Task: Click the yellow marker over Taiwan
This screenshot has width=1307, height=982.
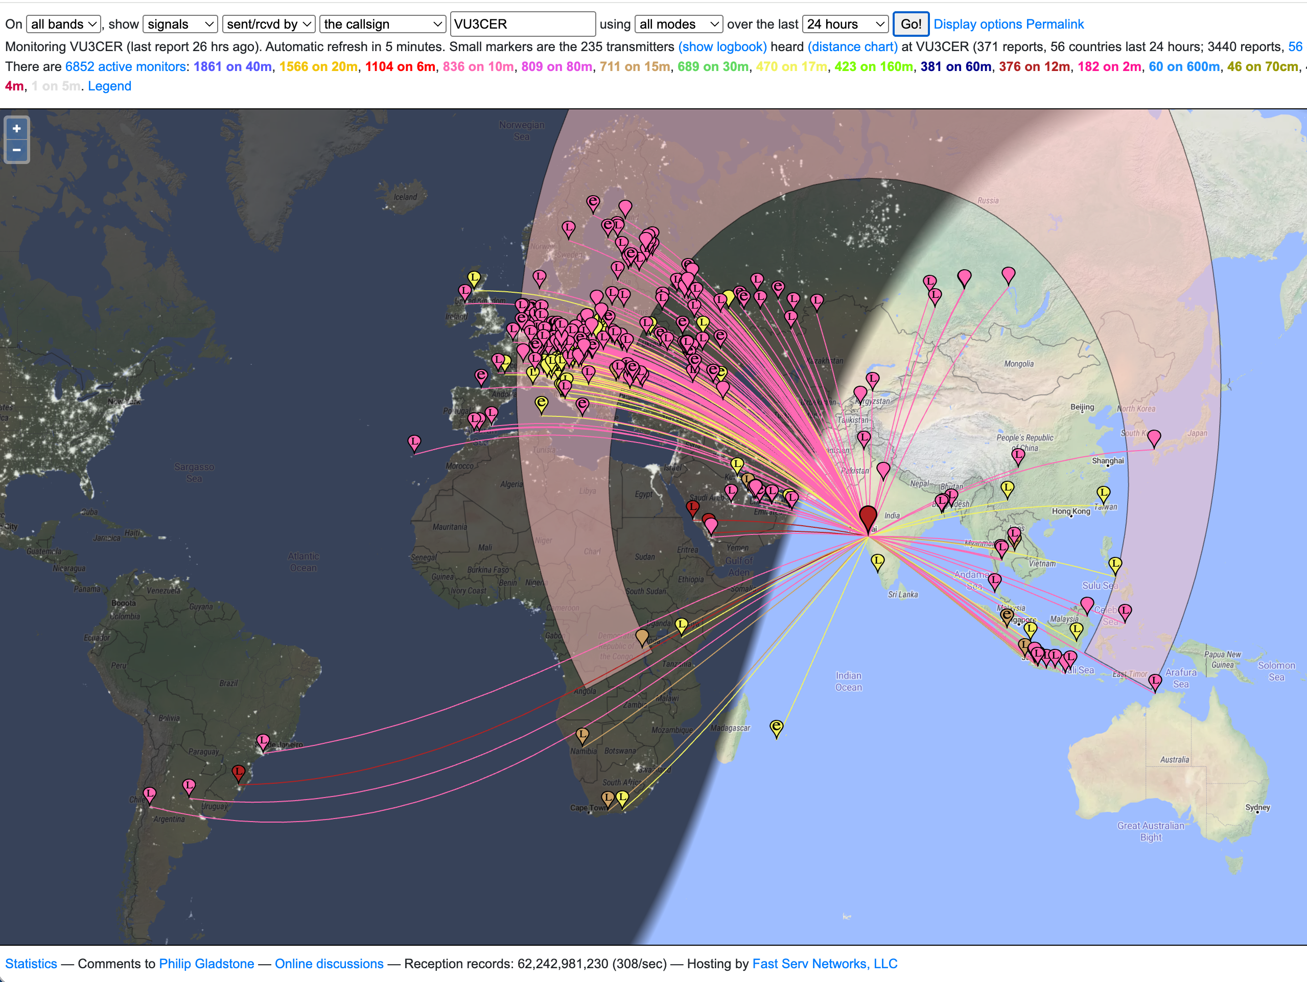Action: 1103,493
